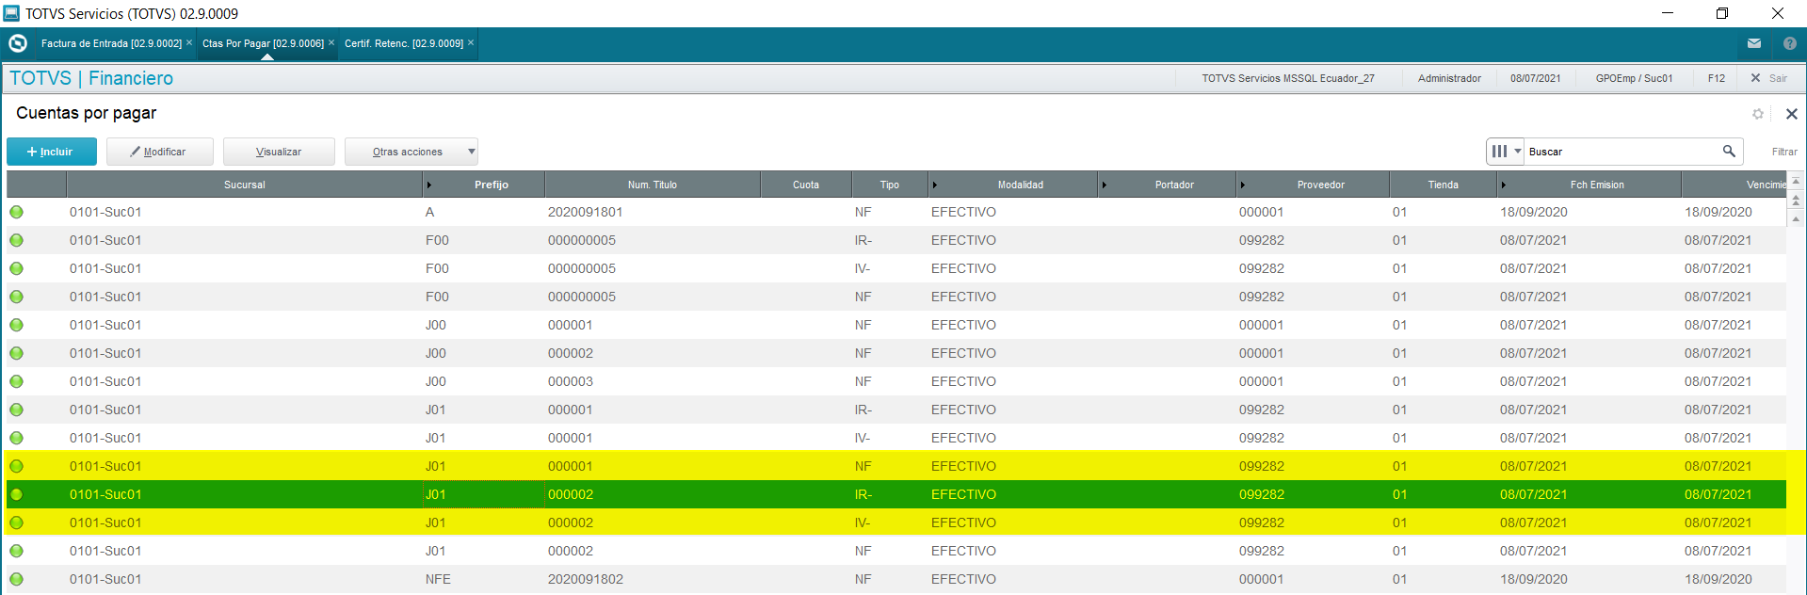Click the green status circle of title 2020091801
1807x595 pixels.
pos(17,212)
